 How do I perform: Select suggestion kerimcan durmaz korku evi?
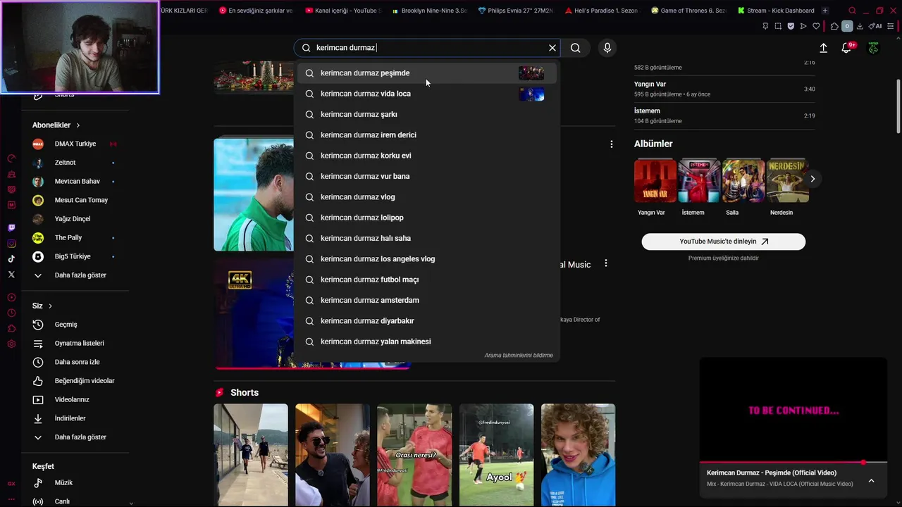click(x=426, y=156)
